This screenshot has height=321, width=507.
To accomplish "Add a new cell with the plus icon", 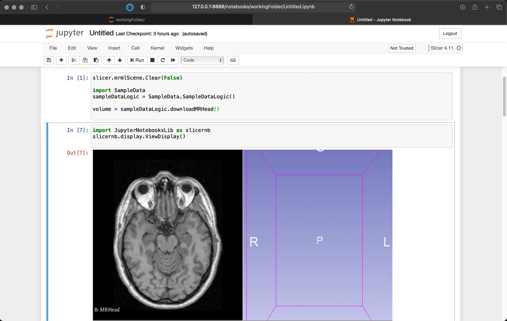I will [61, 60].
